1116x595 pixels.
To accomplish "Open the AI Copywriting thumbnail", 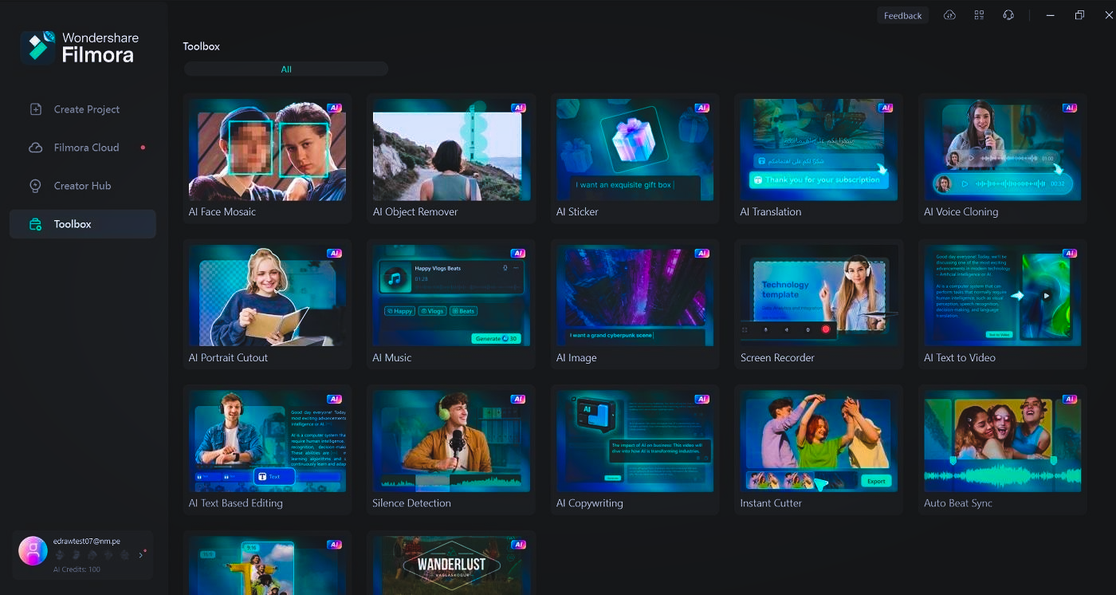I will coord(635,441).
